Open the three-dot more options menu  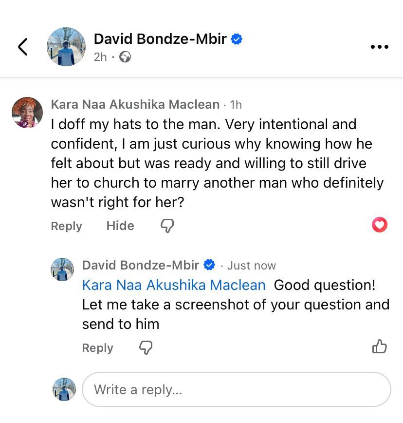(379, 47)
